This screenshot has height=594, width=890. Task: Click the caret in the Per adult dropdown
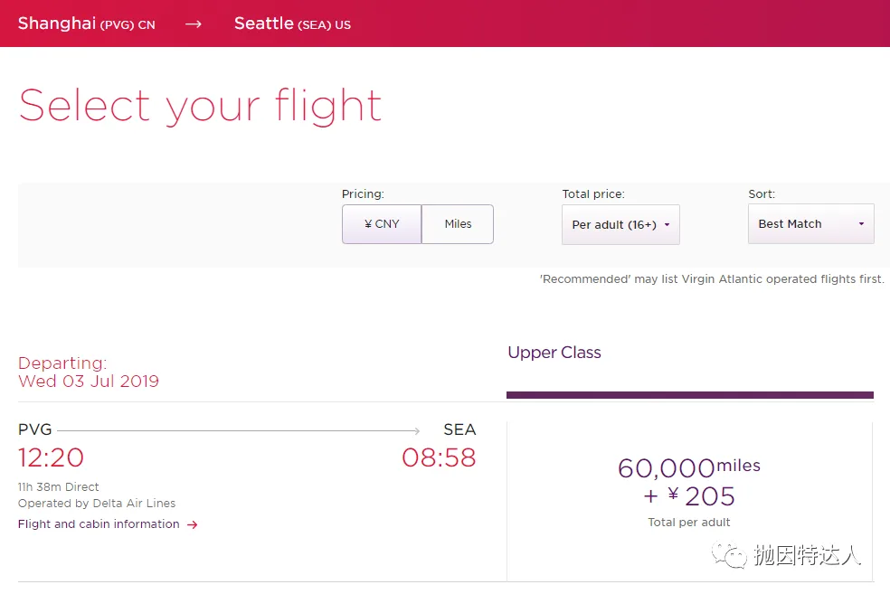point(667,224)
